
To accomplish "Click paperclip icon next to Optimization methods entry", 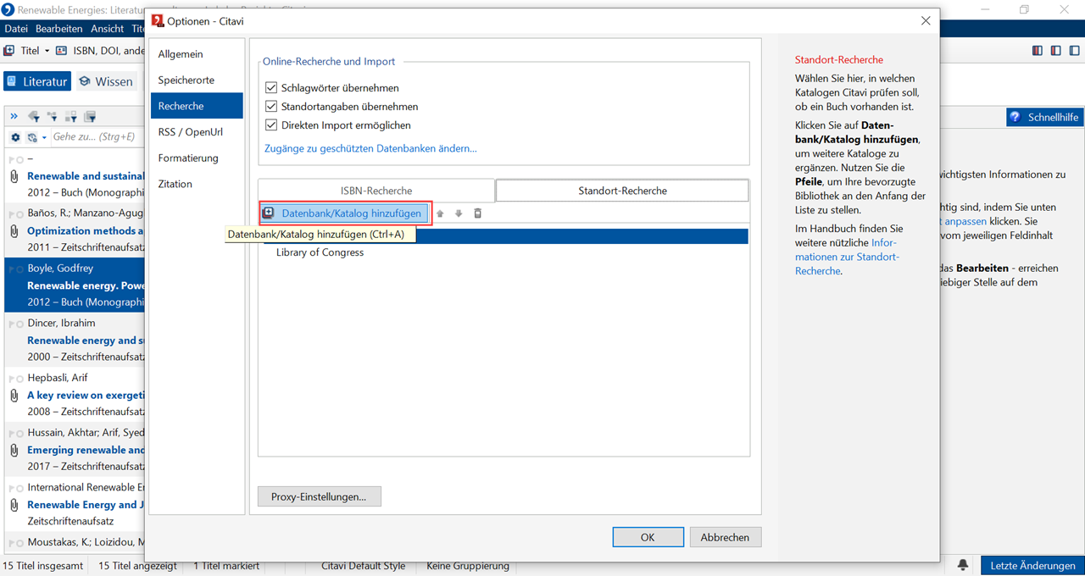I will (x=14, y=230).
